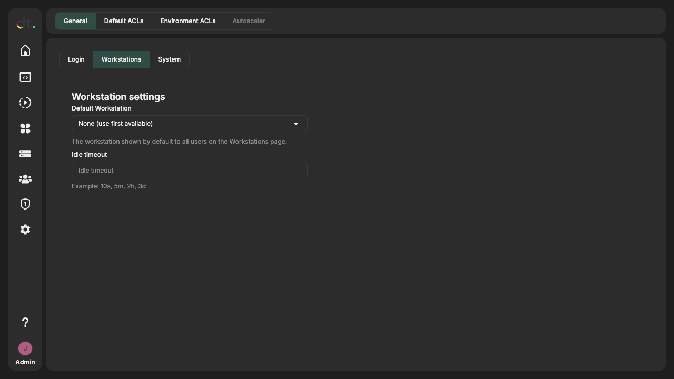Select the code workspaces icon in sidebar
Image resolution: width=674 pixels, height=379 pixels.
(x=25, y=77)
